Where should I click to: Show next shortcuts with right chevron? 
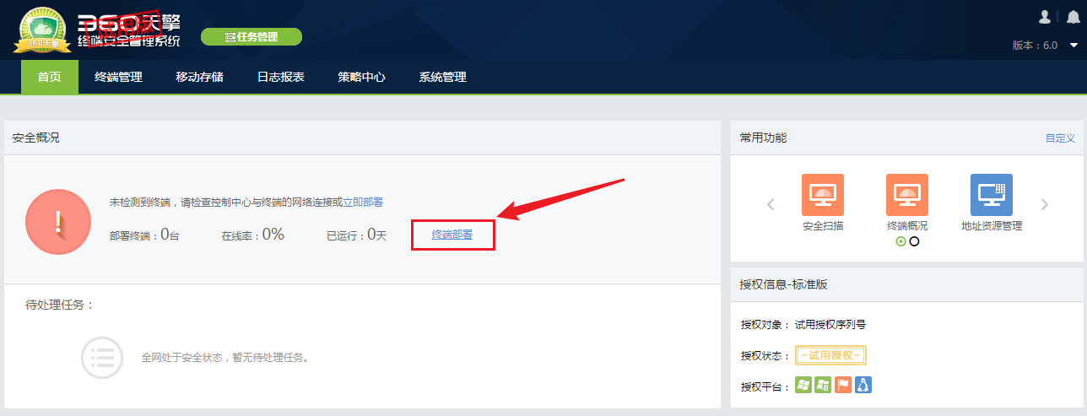1044,203
